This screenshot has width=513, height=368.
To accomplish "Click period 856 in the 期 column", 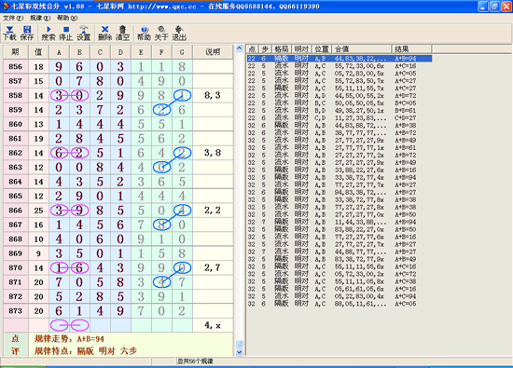I will (x=15, y=67).
